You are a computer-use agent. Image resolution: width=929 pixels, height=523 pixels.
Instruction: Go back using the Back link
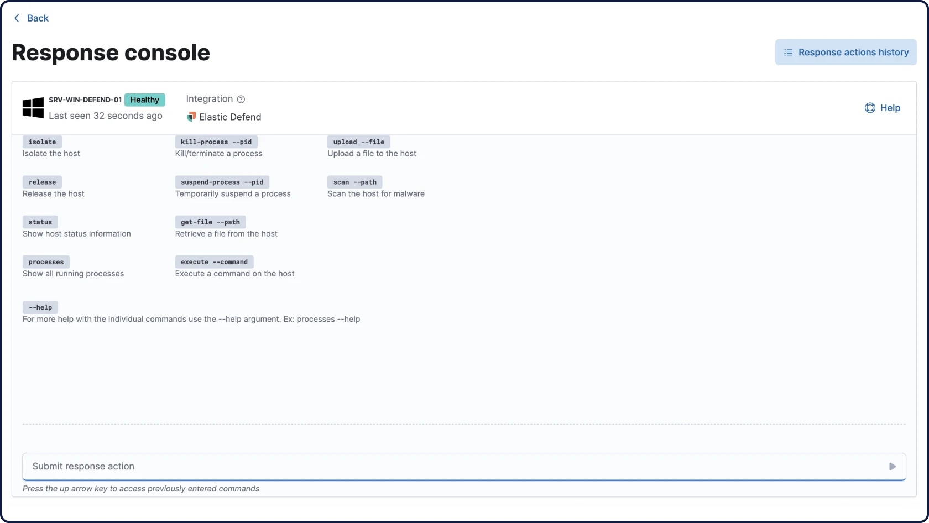tap(31, 18)
